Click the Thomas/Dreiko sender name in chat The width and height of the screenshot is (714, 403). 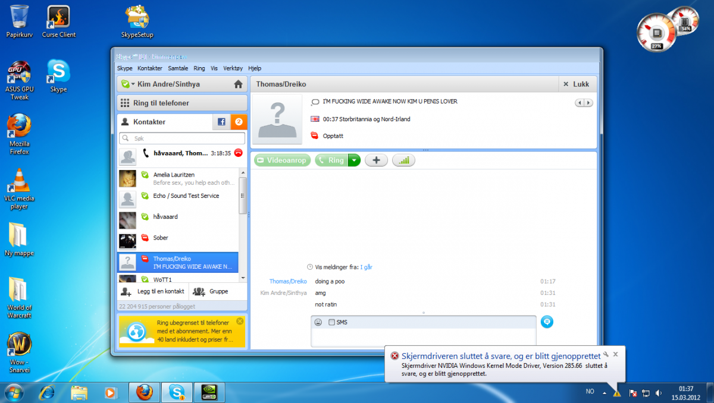pyautogui.click(x=288, y=281)
